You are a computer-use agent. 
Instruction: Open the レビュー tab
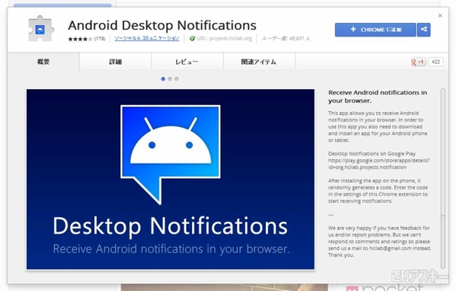(187, 62)
